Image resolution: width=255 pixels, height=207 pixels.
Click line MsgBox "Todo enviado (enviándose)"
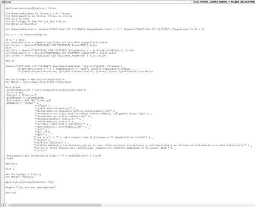click(x=31, y=187)
